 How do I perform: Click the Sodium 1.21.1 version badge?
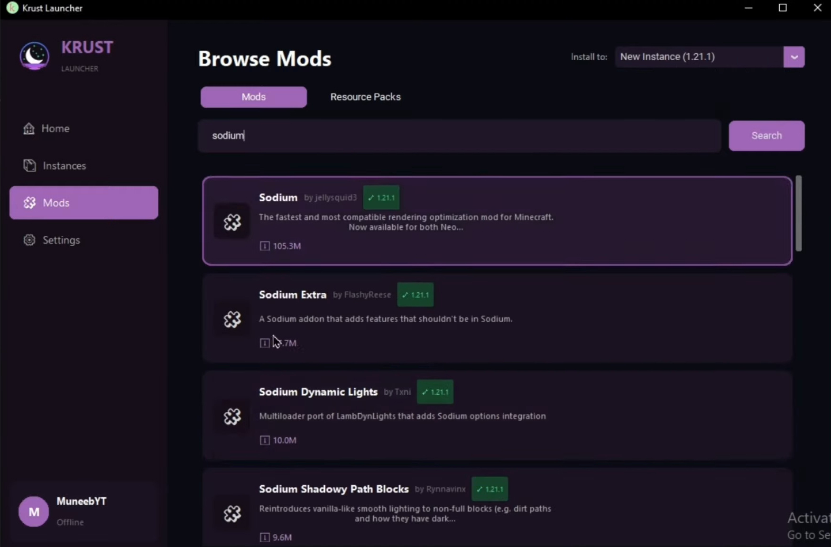click(381, 198)
